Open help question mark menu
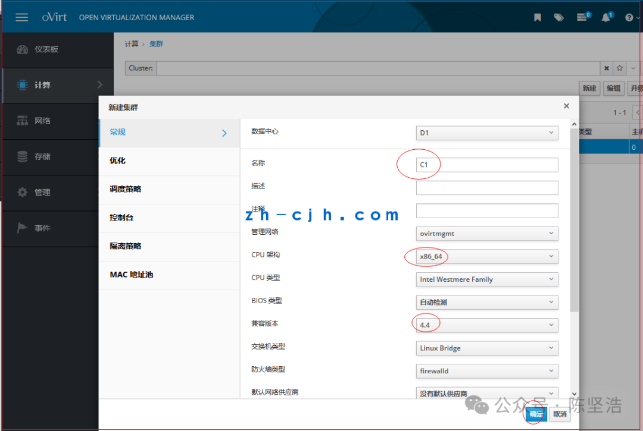 tap(631, 18)
